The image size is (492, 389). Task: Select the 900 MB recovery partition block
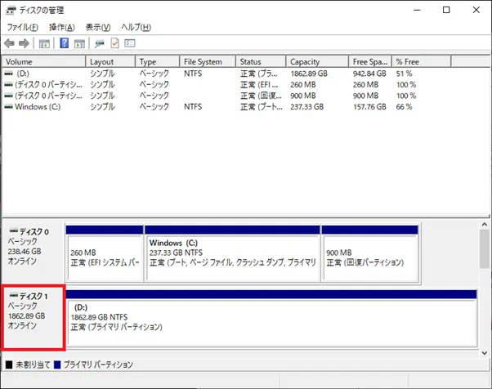(x=370, y=253)
